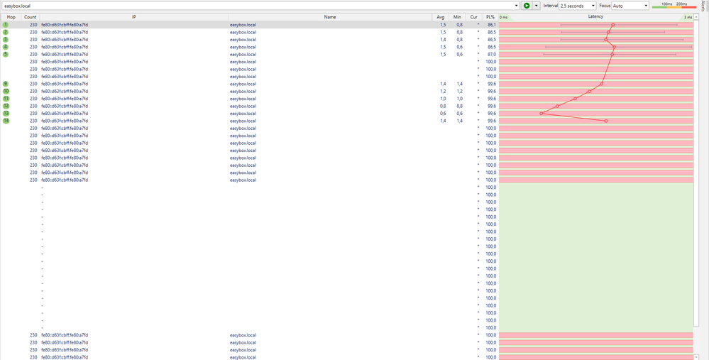Click the scroll up arrow of the trace grid
The height and width of the screenshot is (360, 709).
coord(696,17)
